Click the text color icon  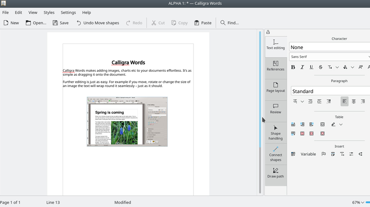tap(330, 67)
